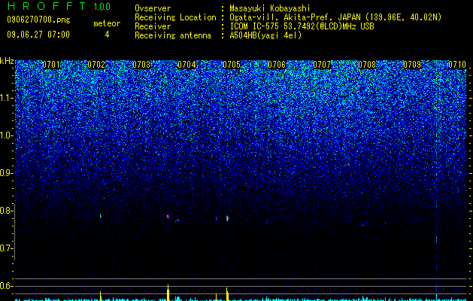Select the 0704 time marker
The image size is (473, 301).
[x=186, y=65]
